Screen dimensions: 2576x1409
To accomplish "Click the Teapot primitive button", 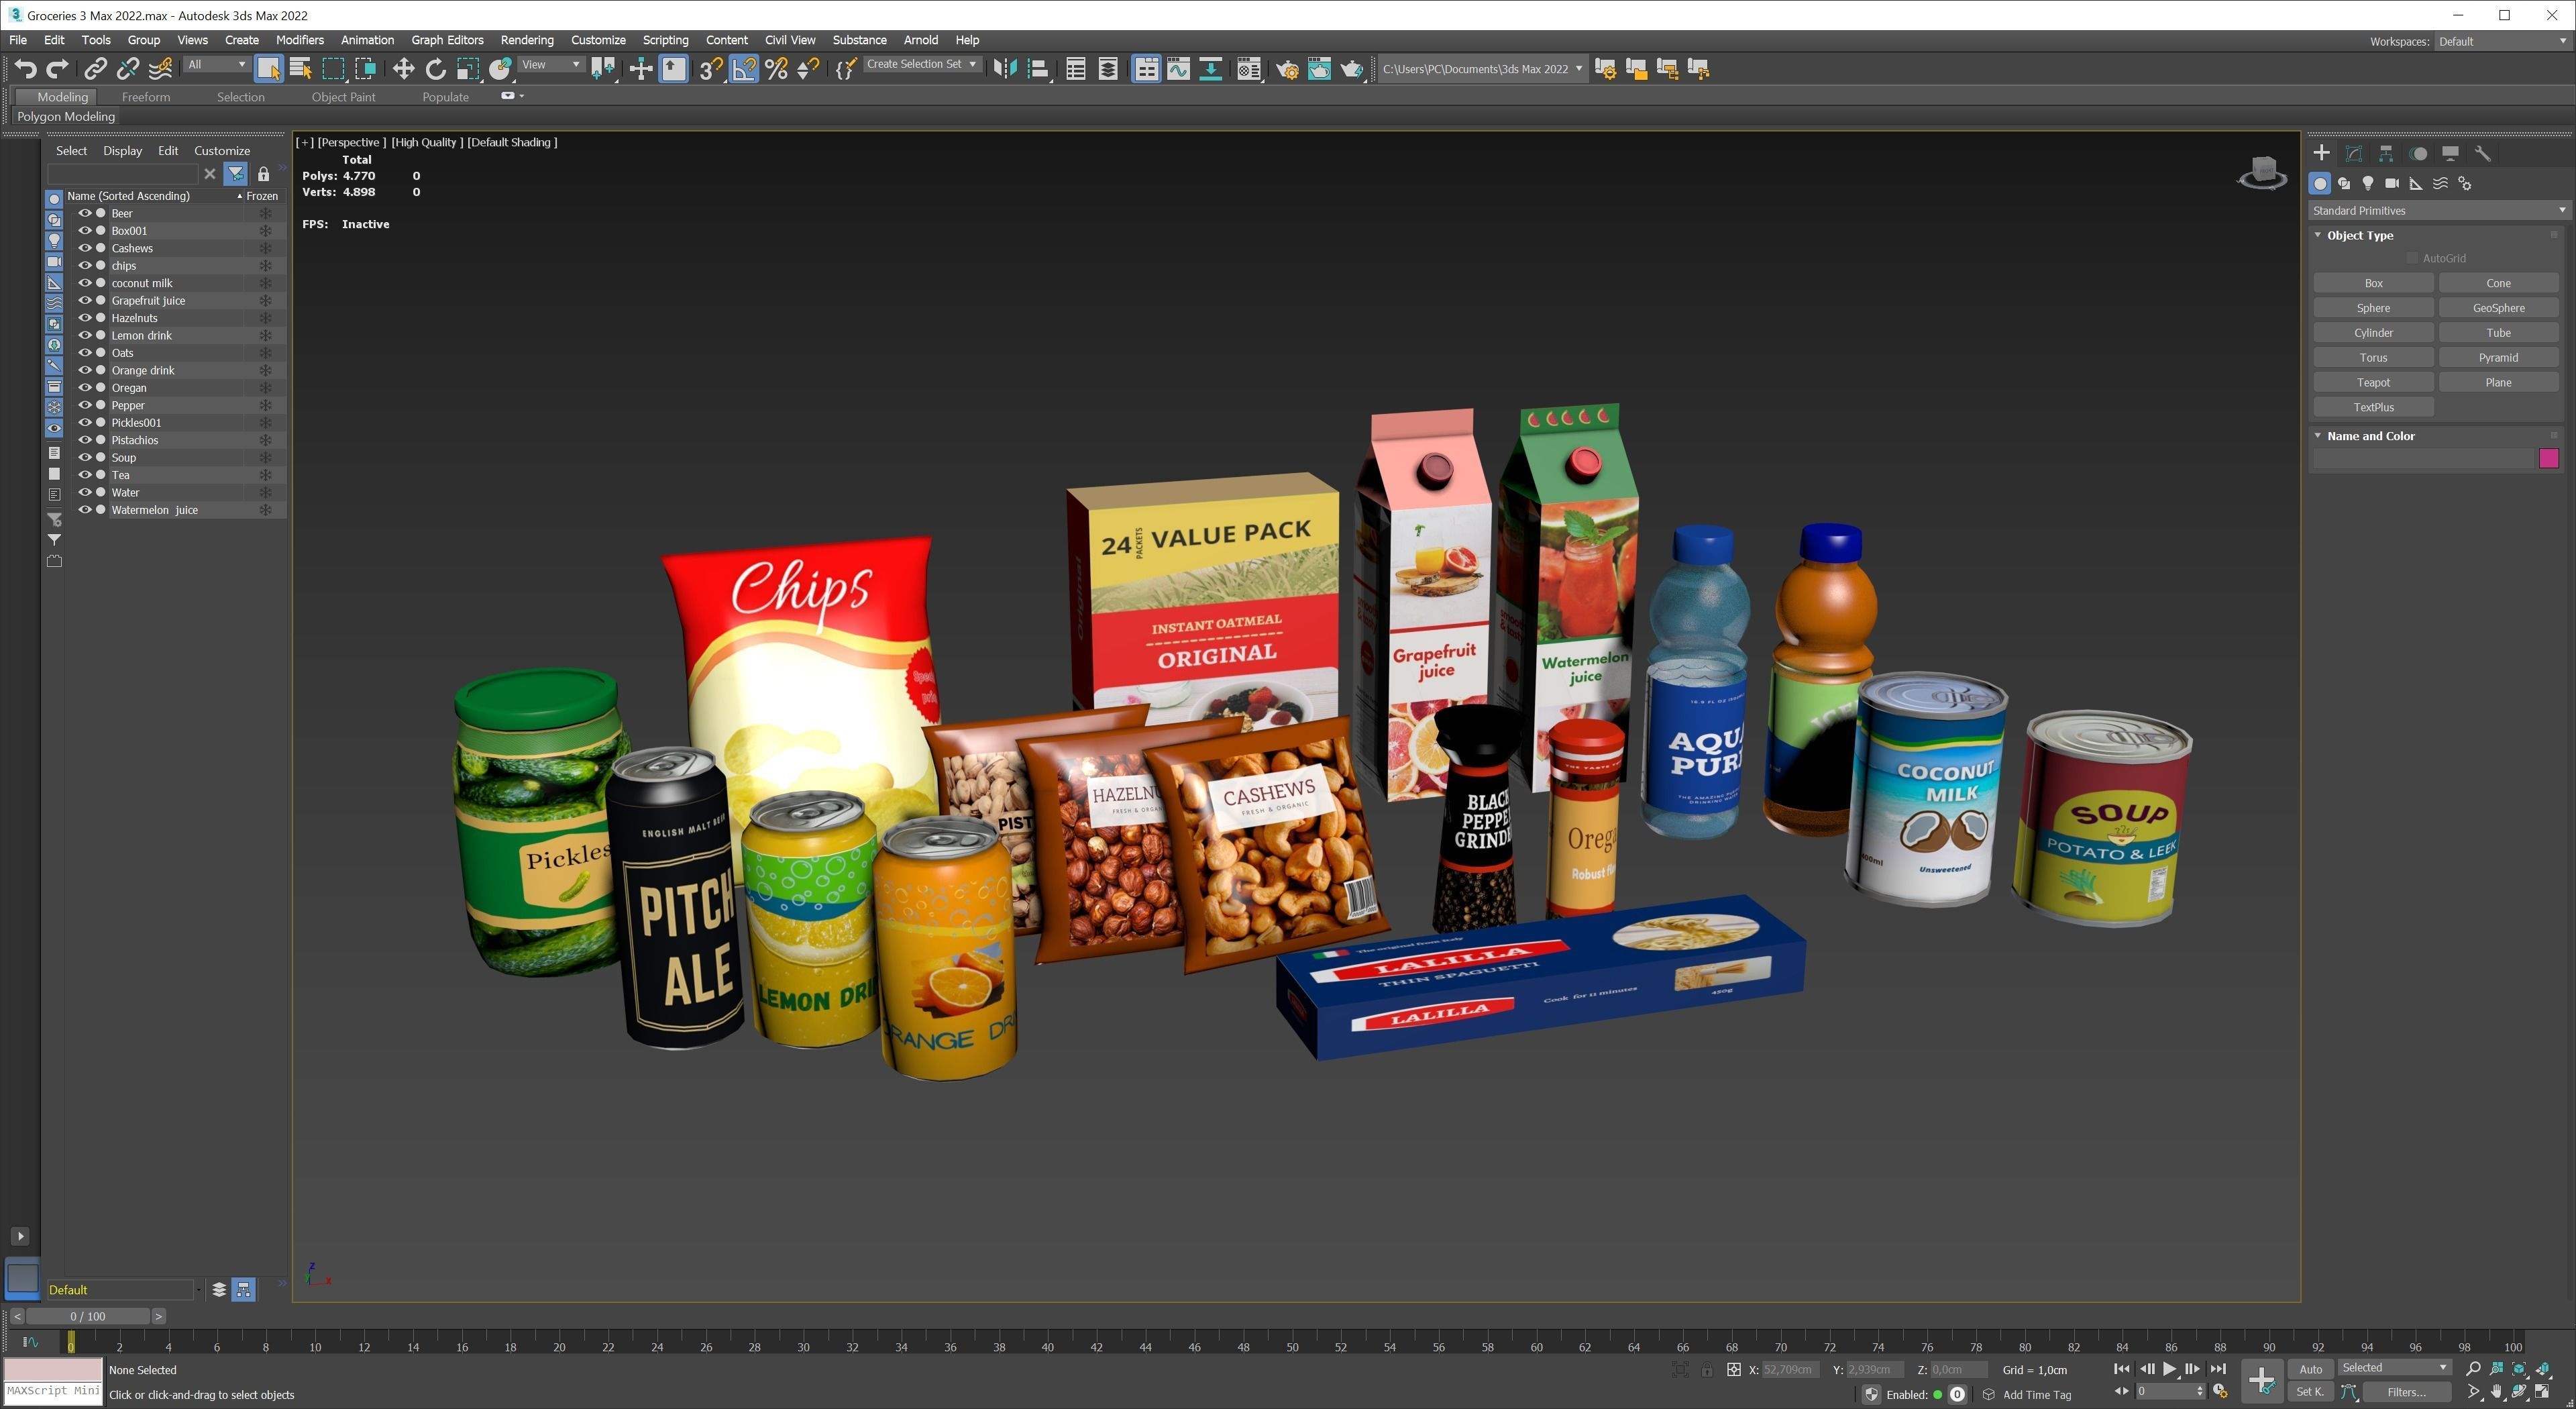I will pyautogui.click(x=2373, y=382).
